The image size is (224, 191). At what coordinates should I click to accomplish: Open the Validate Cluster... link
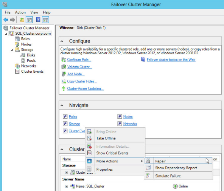tap(80, 67)
